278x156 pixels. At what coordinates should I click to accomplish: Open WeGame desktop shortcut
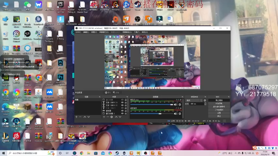(115, 6)
